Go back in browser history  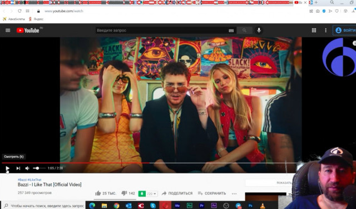tap(4, 11)
